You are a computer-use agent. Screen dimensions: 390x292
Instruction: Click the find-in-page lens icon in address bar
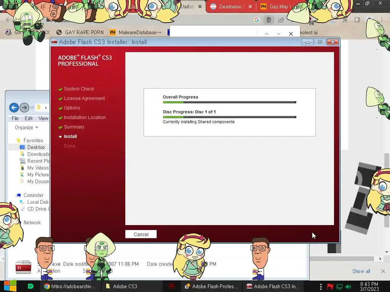coord(269,20)
